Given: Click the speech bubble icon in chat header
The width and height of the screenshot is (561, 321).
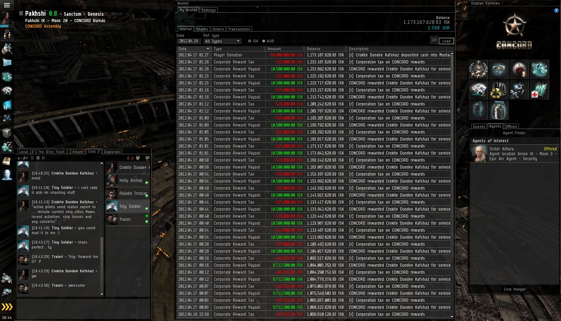Looking at the screenshot, I should click(x=147, y=158).
